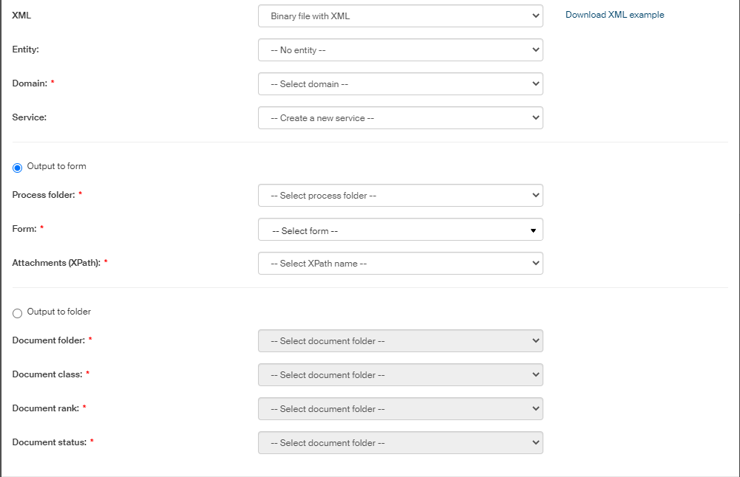Open the Select process folder dropdown
The height and width of the screenshot is (477, 740).
click(x=400, y=196)
